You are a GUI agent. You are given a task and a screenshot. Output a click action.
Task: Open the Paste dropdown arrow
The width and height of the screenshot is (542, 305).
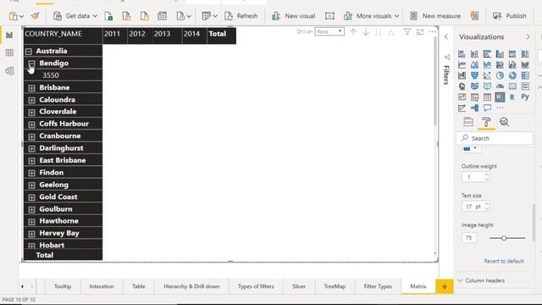(21, 16)
